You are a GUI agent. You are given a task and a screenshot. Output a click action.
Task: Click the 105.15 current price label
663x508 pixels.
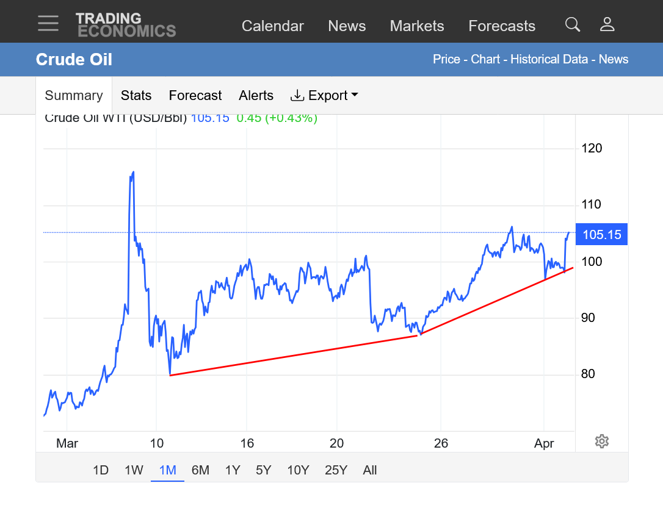coord(601,235)
